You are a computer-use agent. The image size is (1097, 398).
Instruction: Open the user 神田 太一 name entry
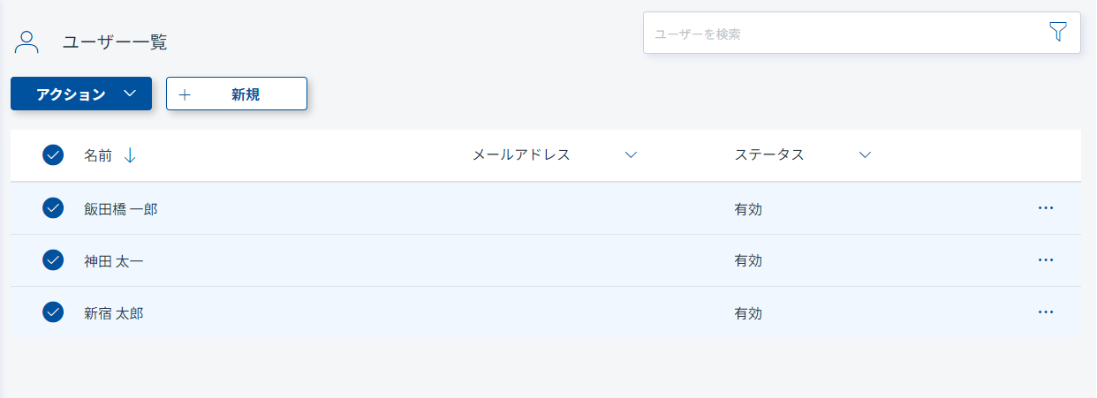[x=114, y=261]
